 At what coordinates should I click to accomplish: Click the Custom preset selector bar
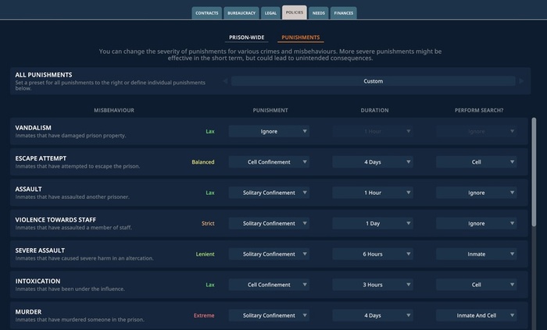coord(374,81)
